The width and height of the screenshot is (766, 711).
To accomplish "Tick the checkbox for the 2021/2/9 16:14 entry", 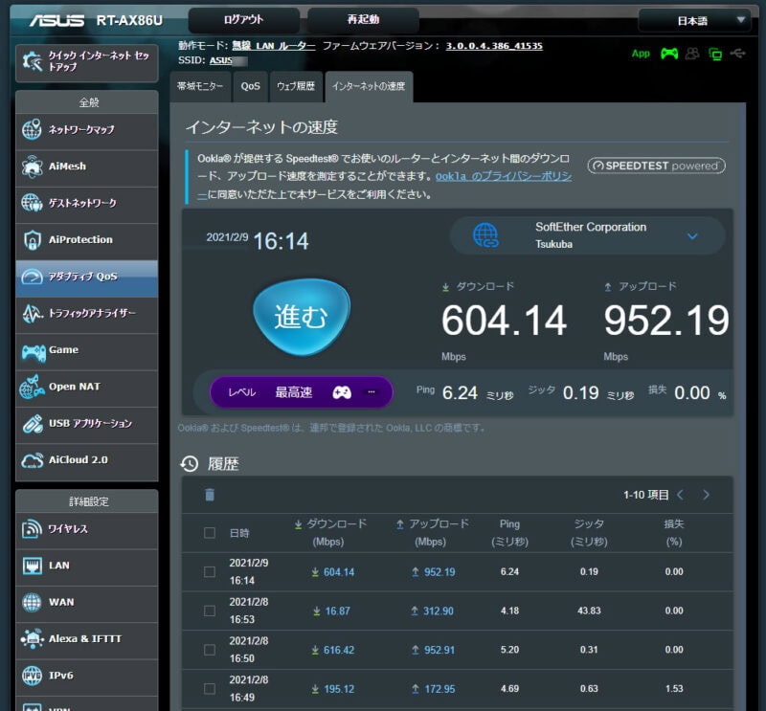I will click(210, 572).
